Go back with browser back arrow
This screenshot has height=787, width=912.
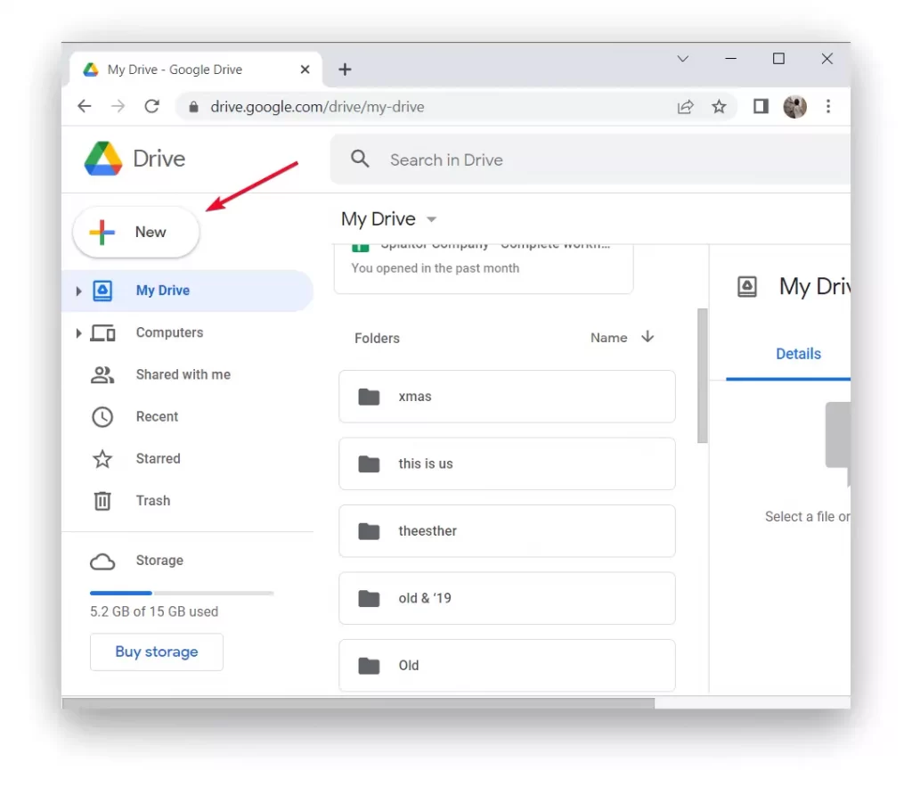[x=85, y=107]
